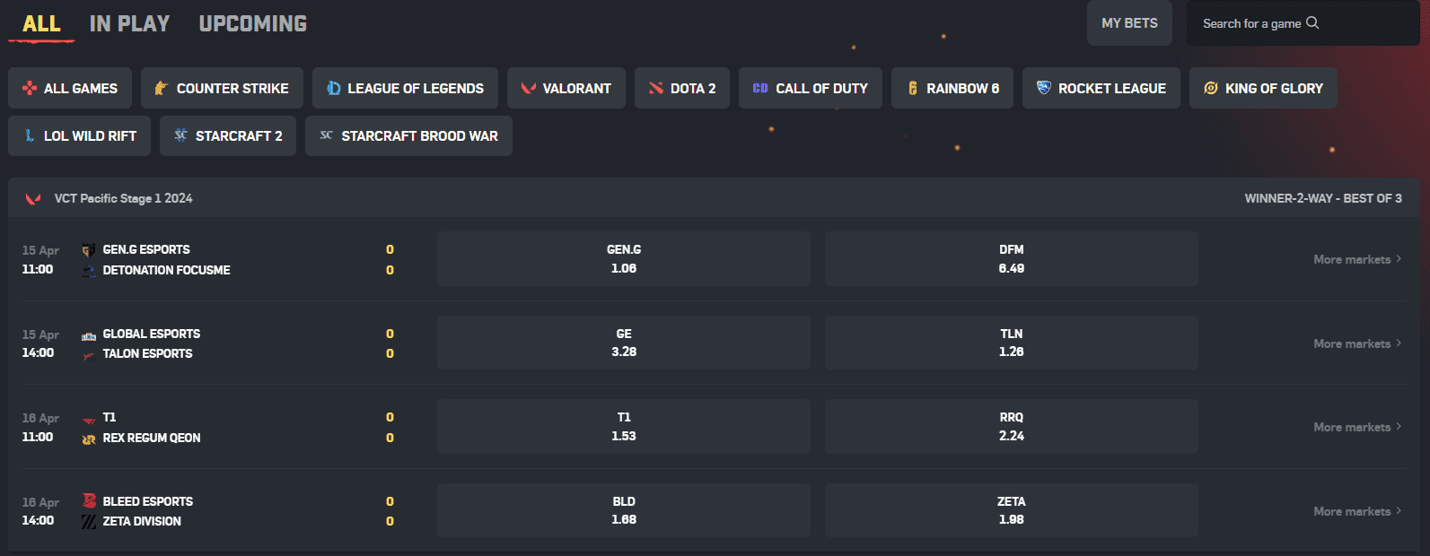Choose the Dota 2 filter icon
This screenshot has height=556, width=1430.
pos(656,88)
